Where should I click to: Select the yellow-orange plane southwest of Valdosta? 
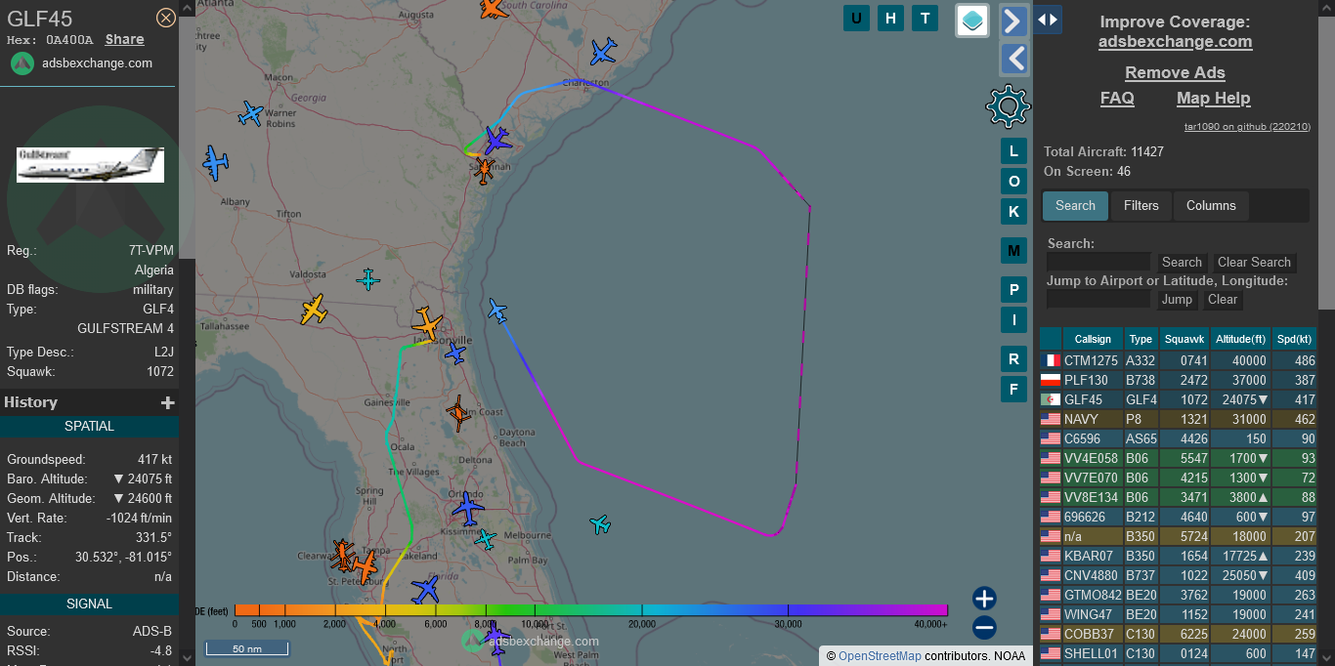click(314, 311)
